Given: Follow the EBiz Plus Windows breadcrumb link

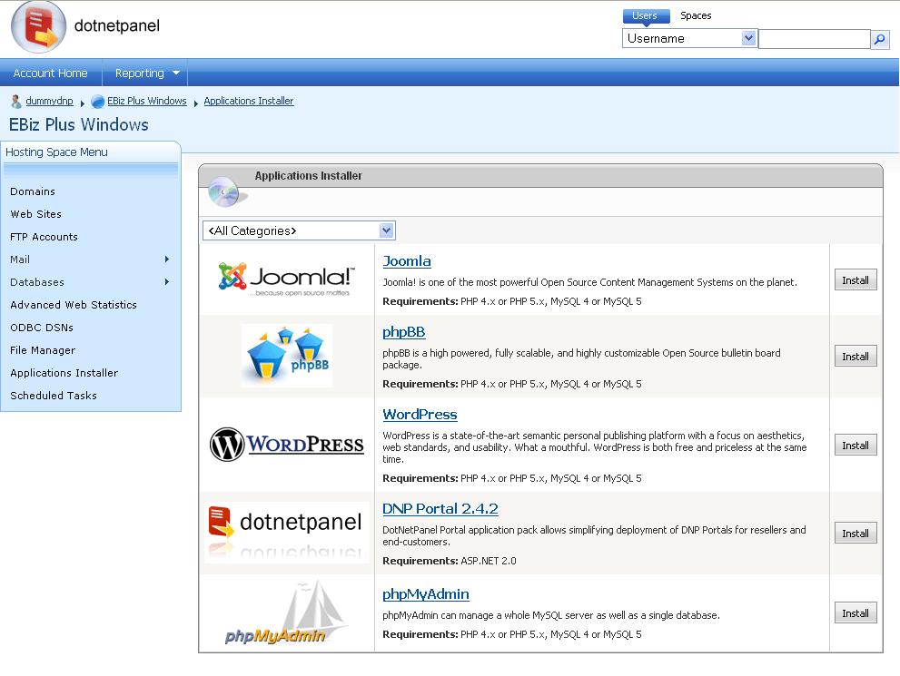Looking at the screenshot, I should 147,101.
